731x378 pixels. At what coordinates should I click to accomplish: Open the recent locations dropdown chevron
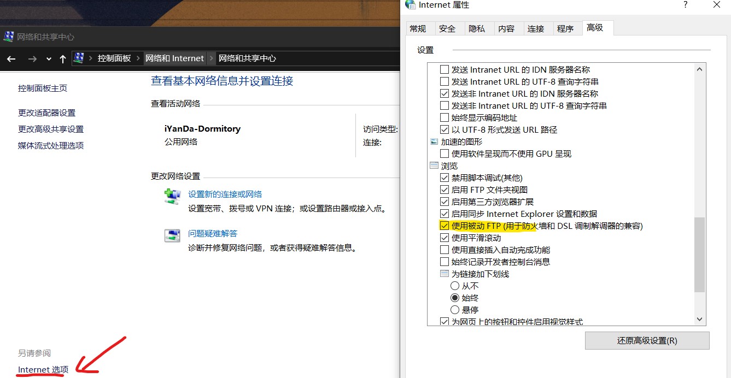coord(49,59)
